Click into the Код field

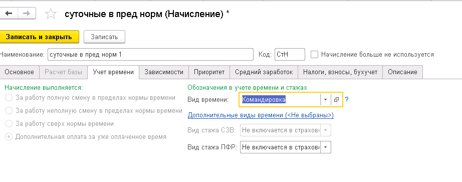pos(290,55)
